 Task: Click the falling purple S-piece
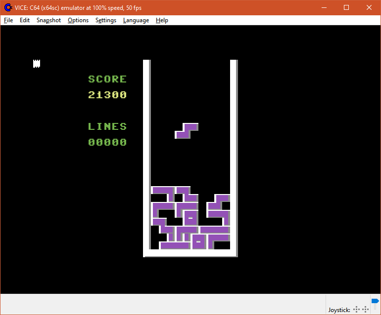tap(187, 131)
